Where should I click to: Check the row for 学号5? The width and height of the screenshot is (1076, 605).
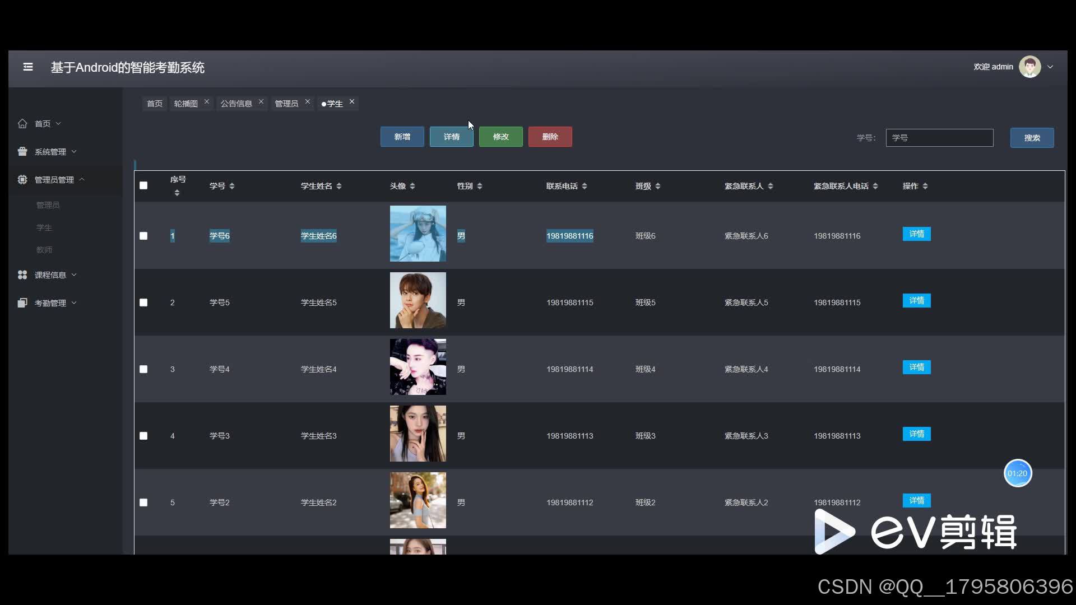pyautogui.click(x=143, y=302)
